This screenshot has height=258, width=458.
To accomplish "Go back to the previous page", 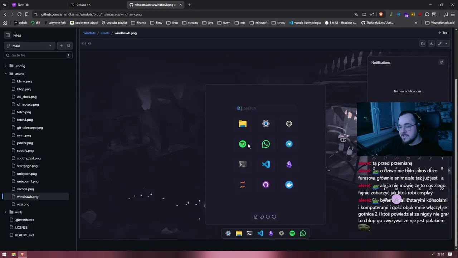I will [5, 14].
